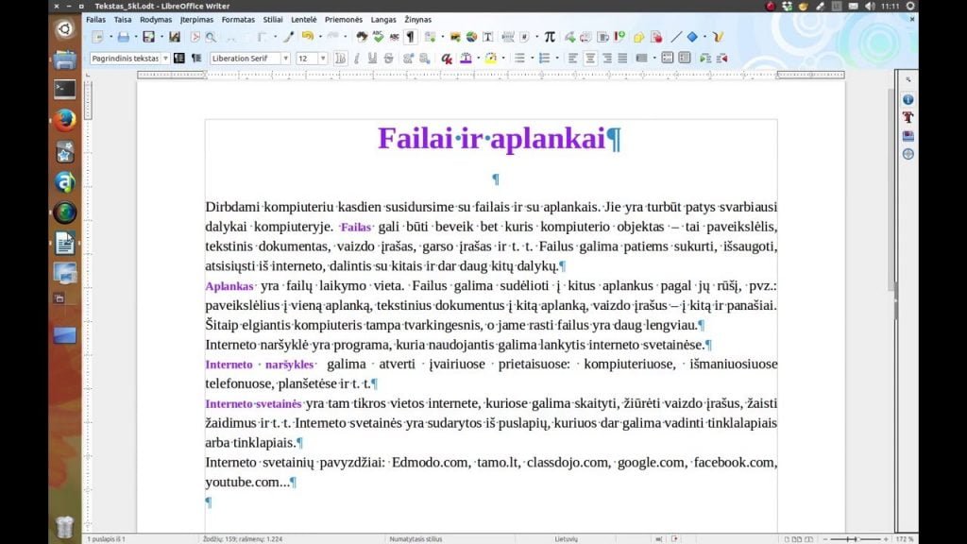Viewport: 967px width, 544px height.
Task: Decrease paragraph indent icon
Action: point(721,59)
